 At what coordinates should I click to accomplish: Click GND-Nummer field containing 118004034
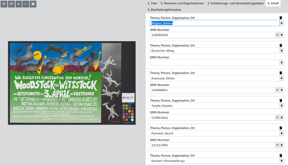212,35
